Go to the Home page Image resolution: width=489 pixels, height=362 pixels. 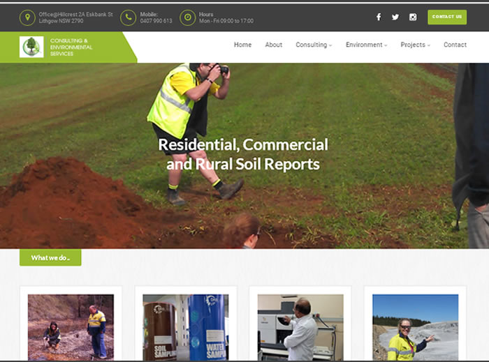[x=242, y=45]
